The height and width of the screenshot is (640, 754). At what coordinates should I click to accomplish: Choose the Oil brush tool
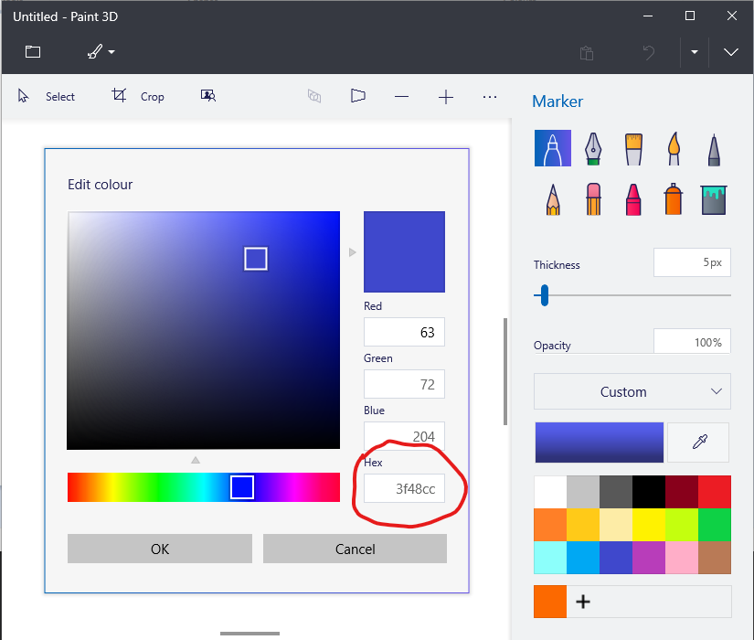633,148
